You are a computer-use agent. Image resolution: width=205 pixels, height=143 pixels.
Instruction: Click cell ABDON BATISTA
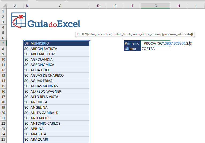pos(60,49)
